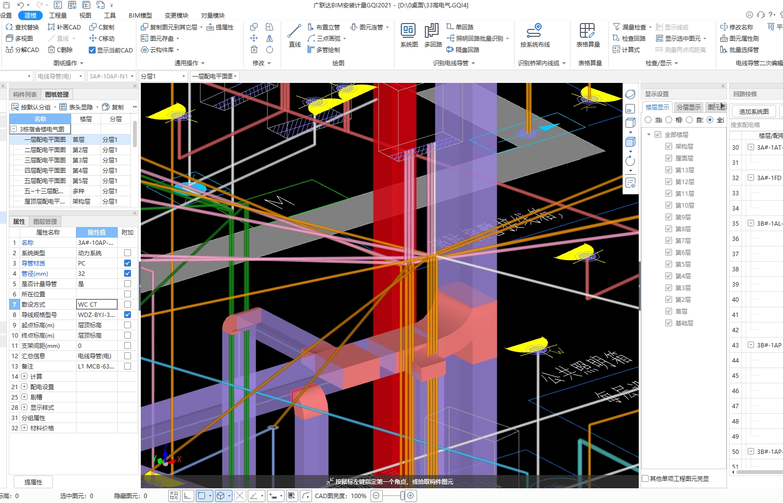The image size is (783, 503).
Task: Click the 2D view icon beside the viewport
Action: [x=630, y=108]
